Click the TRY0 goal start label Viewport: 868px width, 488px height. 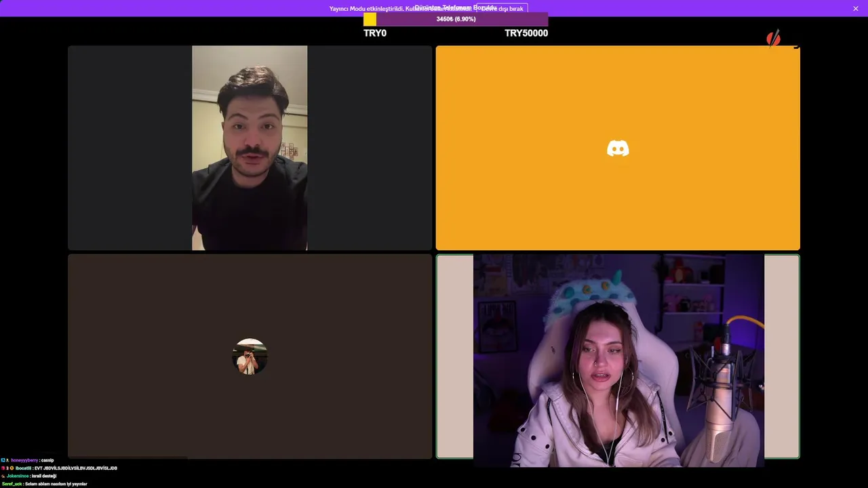point(375,33)
